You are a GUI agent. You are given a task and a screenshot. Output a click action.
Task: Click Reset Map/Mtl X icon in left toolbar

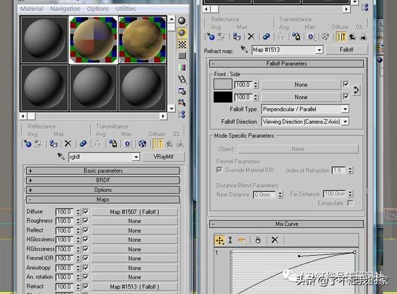pyautogui.click(x=68, y=144)
